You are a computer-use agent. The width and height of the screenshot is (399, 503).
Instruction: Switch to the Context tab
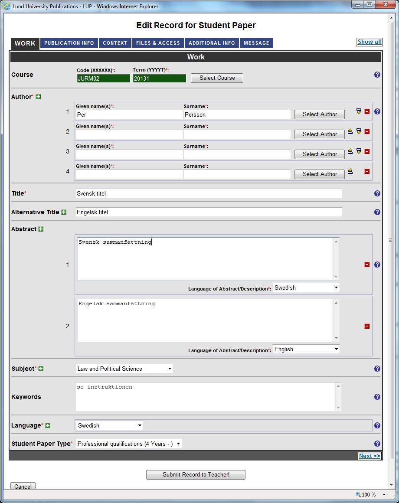115,43
